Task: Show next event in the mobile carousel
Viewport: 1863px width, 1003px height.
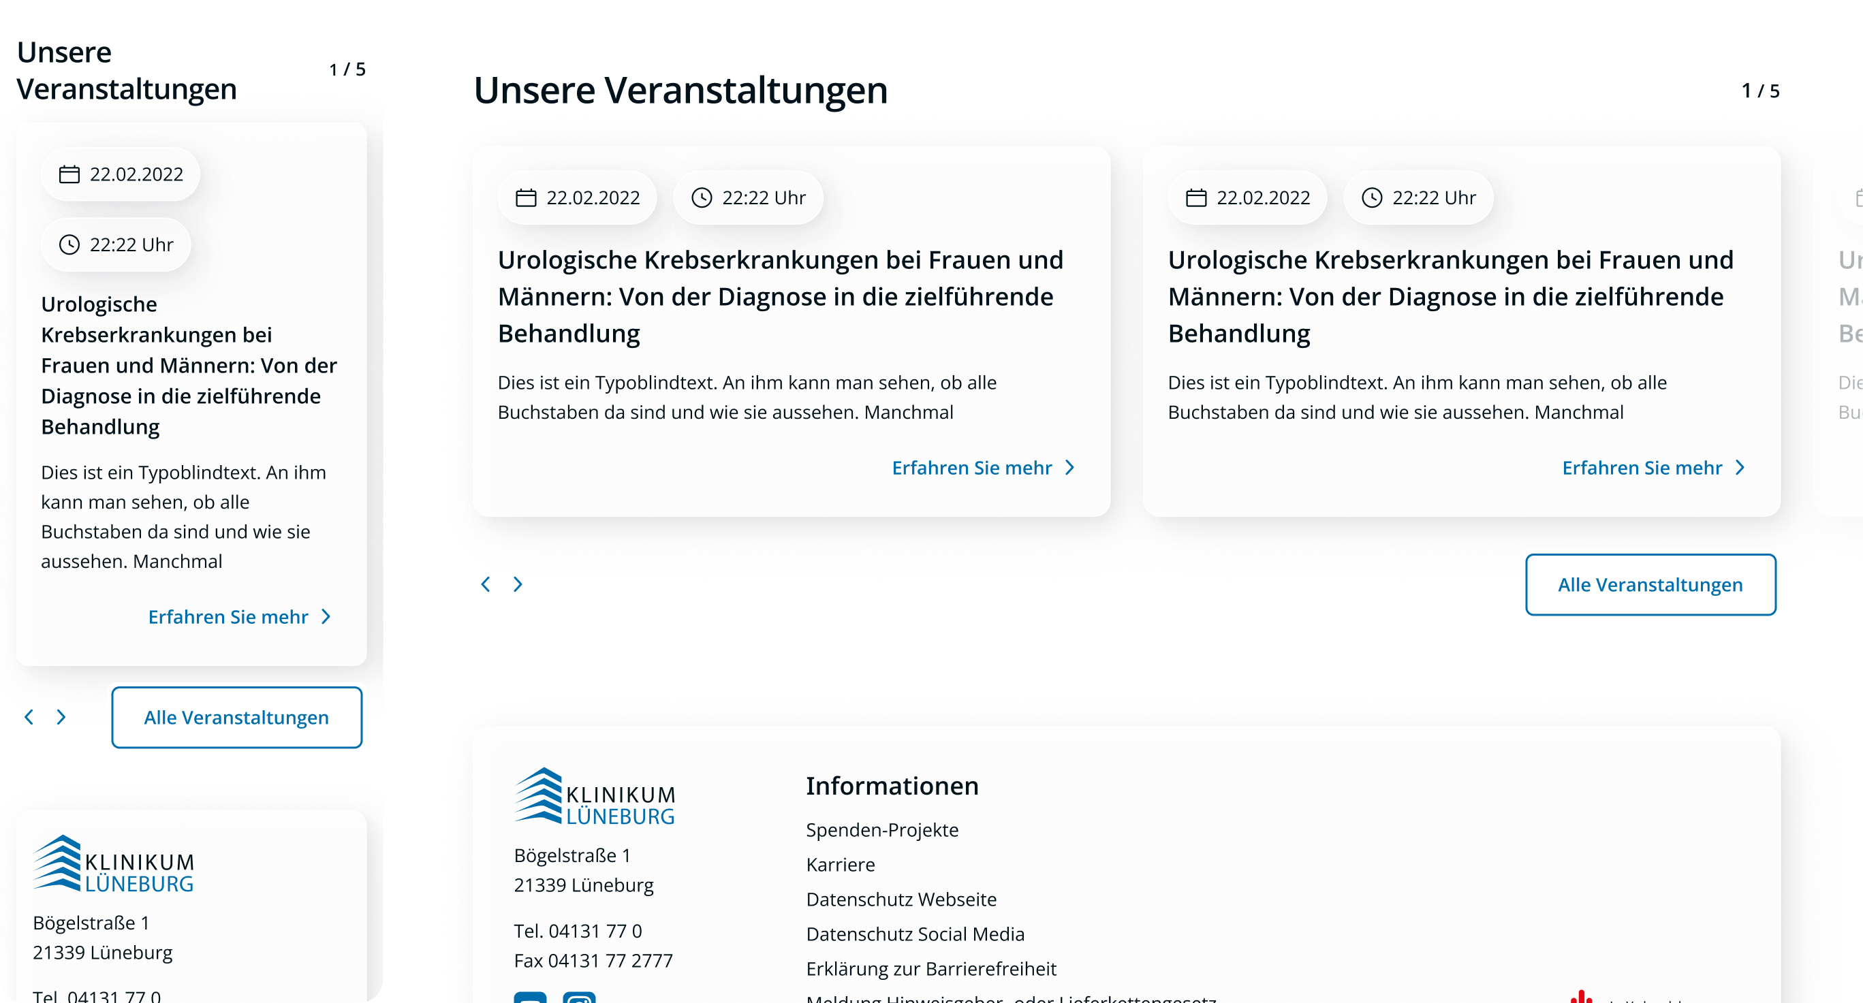Action: (61, 718)
